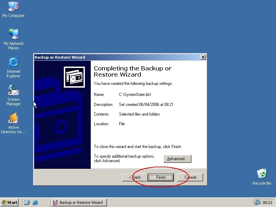The image size is (276, 207).
Task: Click the Finish button to start the backup
Action: point(161,177)
